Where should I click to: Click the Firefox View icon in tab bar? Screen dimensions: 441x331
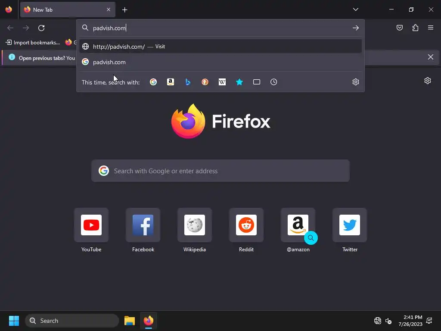(9, 9)
